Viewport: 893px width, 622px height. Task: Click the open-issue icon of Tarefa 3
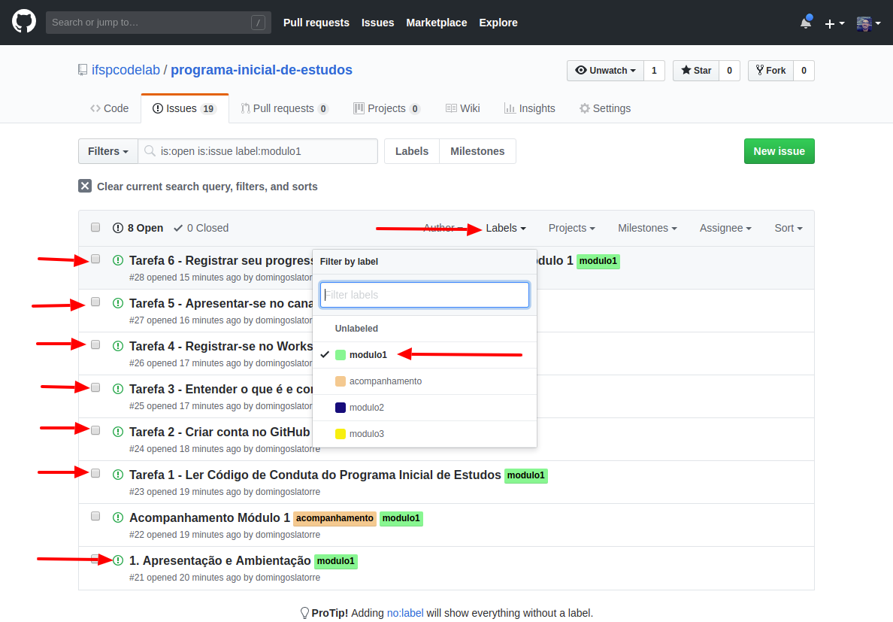point(118,388)
